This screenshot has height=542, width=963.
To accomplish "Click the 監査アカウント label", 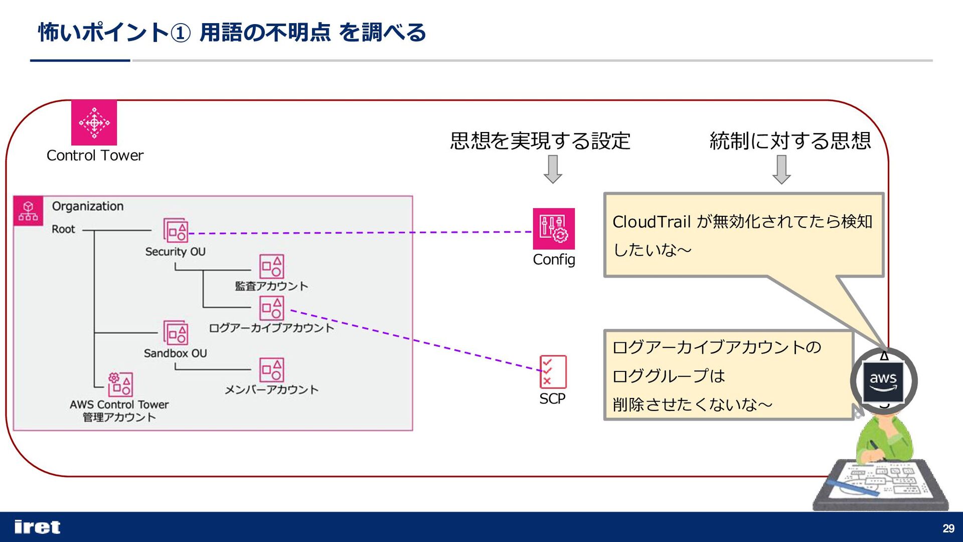I will point(271,286).
